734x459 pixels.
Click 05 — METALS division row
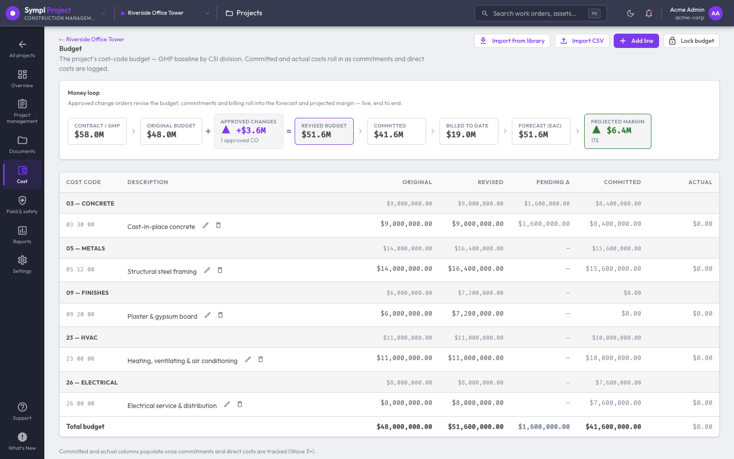tap(389, 248)
